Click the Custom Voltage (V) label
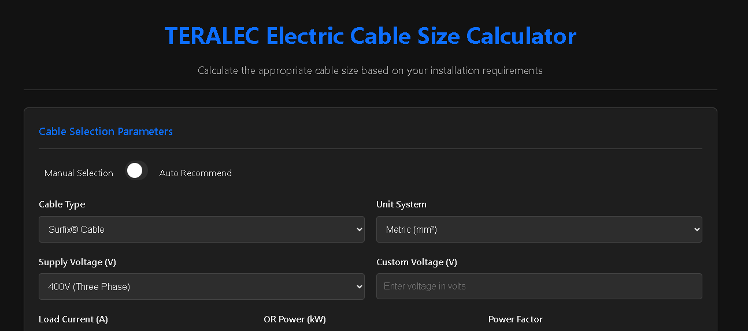 pos(417,262)
